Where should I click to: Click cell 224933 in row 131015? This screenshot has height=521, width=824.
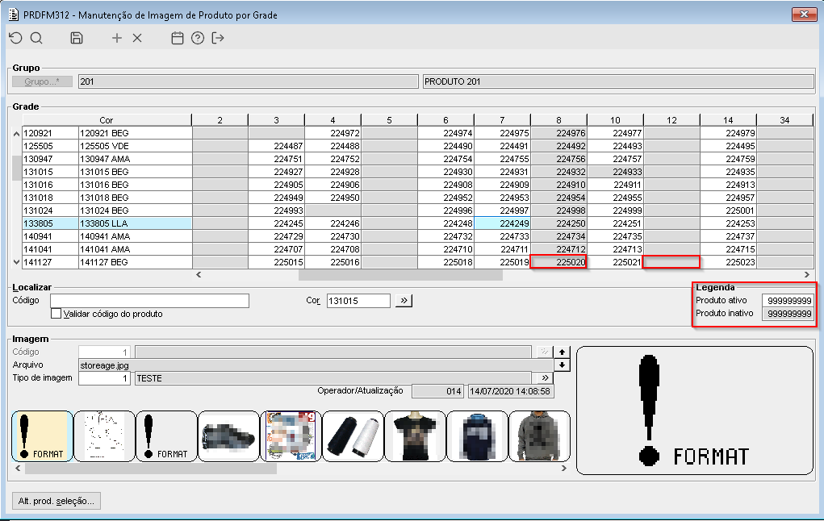[615, 172]
